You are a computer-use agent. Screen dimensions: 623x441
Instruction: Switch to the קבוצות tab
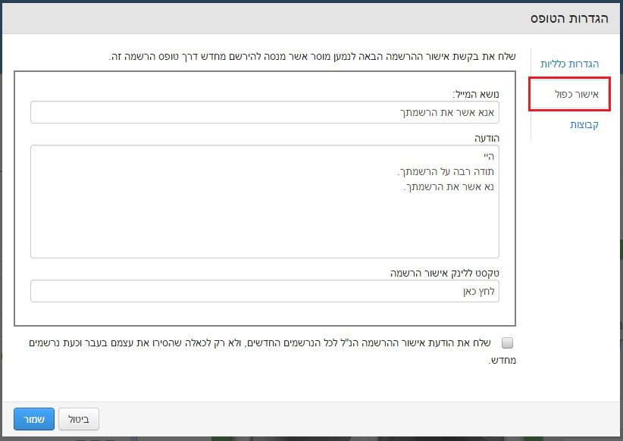point(584,124)
